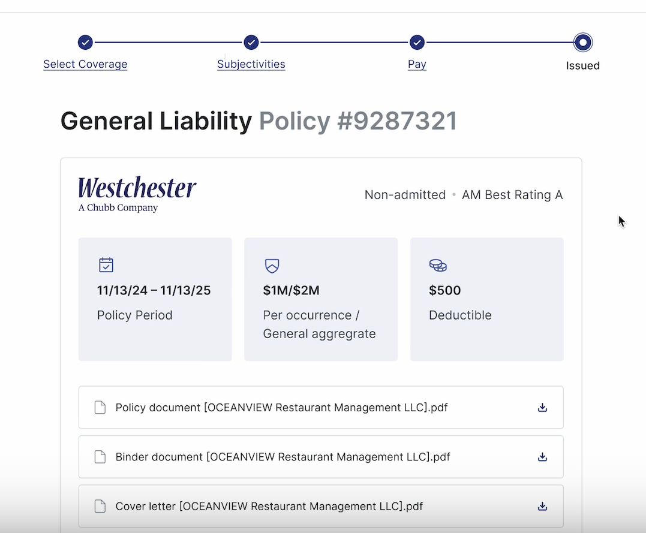Screen dimensions: 646x533
Task: Click the Westchester Chubb Company logo
Action: pos(137,194)
